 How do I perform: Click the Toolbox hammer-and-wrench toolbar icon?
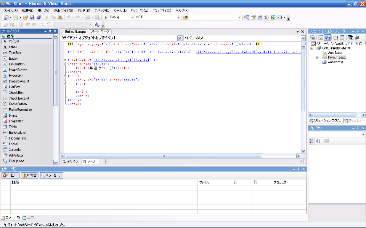click(266, 17)
